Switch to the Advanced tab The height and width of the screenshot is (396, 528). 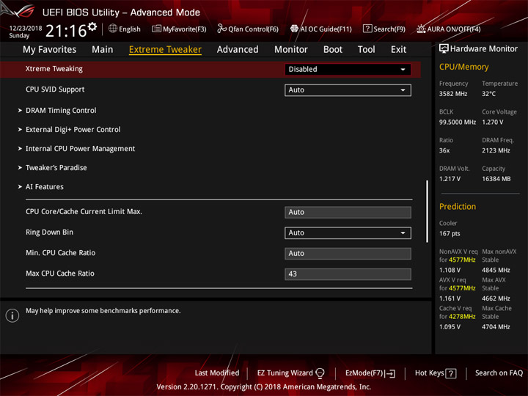coord(238,50)
